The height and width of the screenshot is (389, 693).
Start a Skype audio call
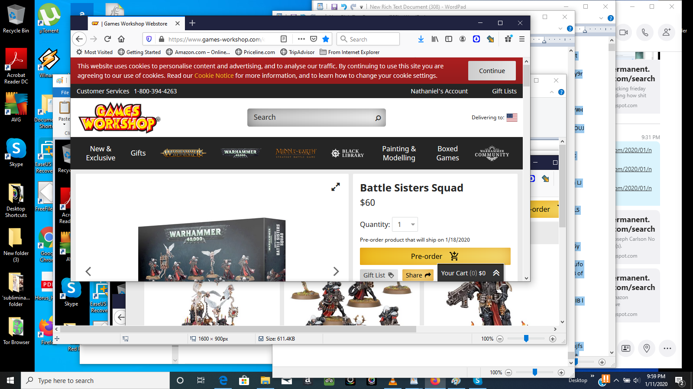click(645, 32)
